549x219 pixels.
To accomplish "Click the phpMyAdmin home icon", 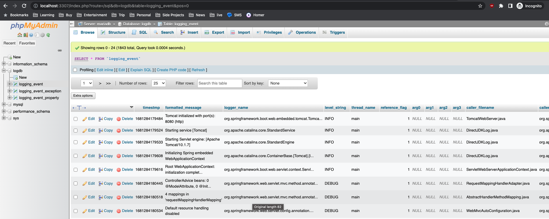I will pyautogui.click(x=19, y=35).
